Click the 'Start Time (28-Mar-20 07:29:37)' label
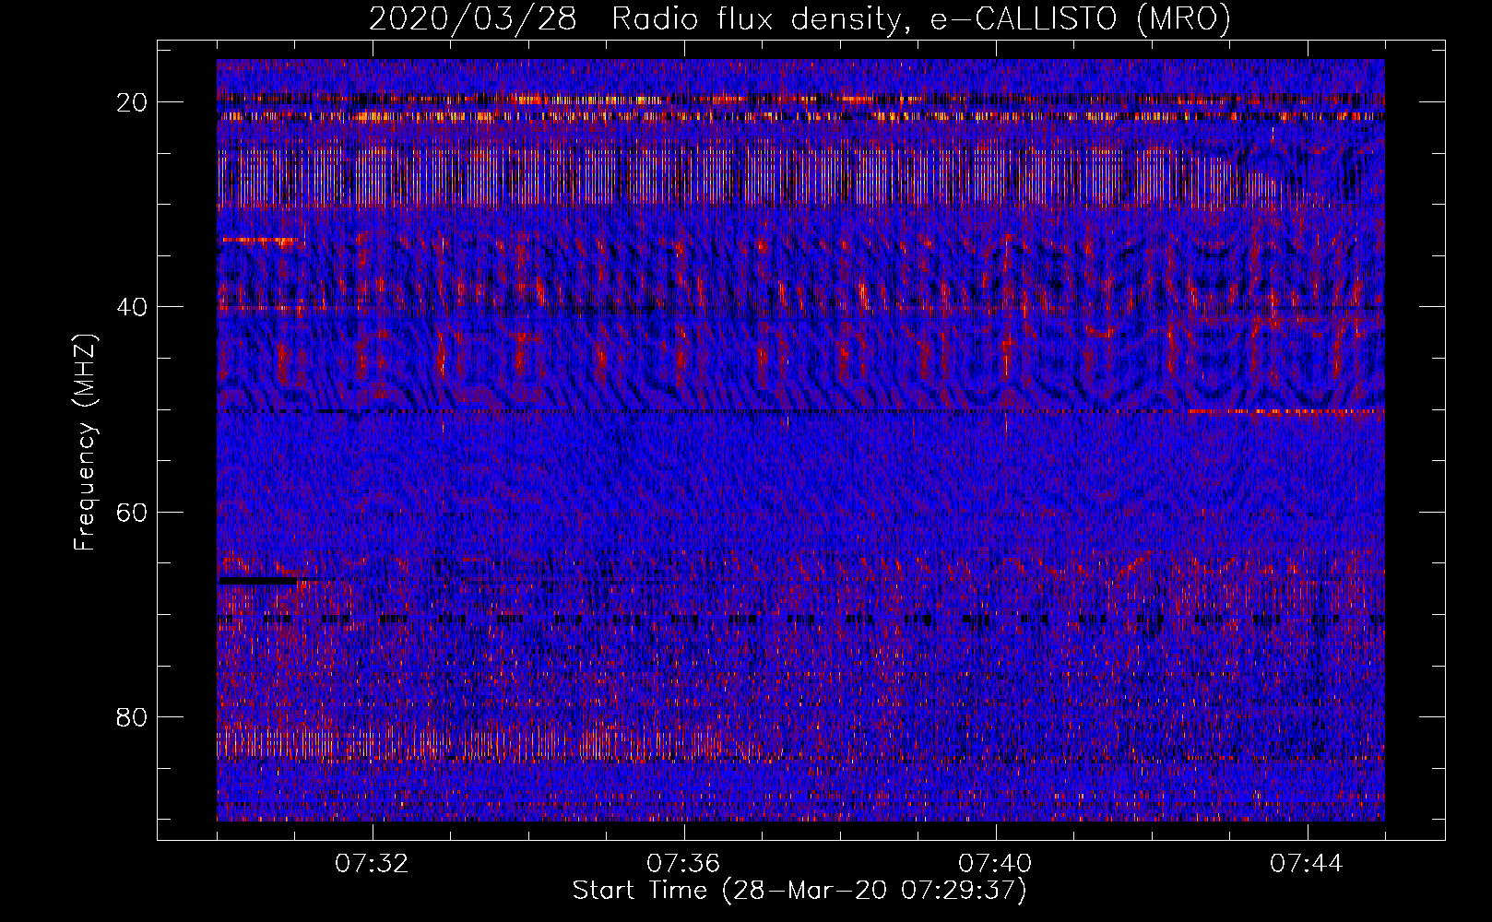Image resolution: width=1492 pixels, height=922 pixels. pos(799,891)
